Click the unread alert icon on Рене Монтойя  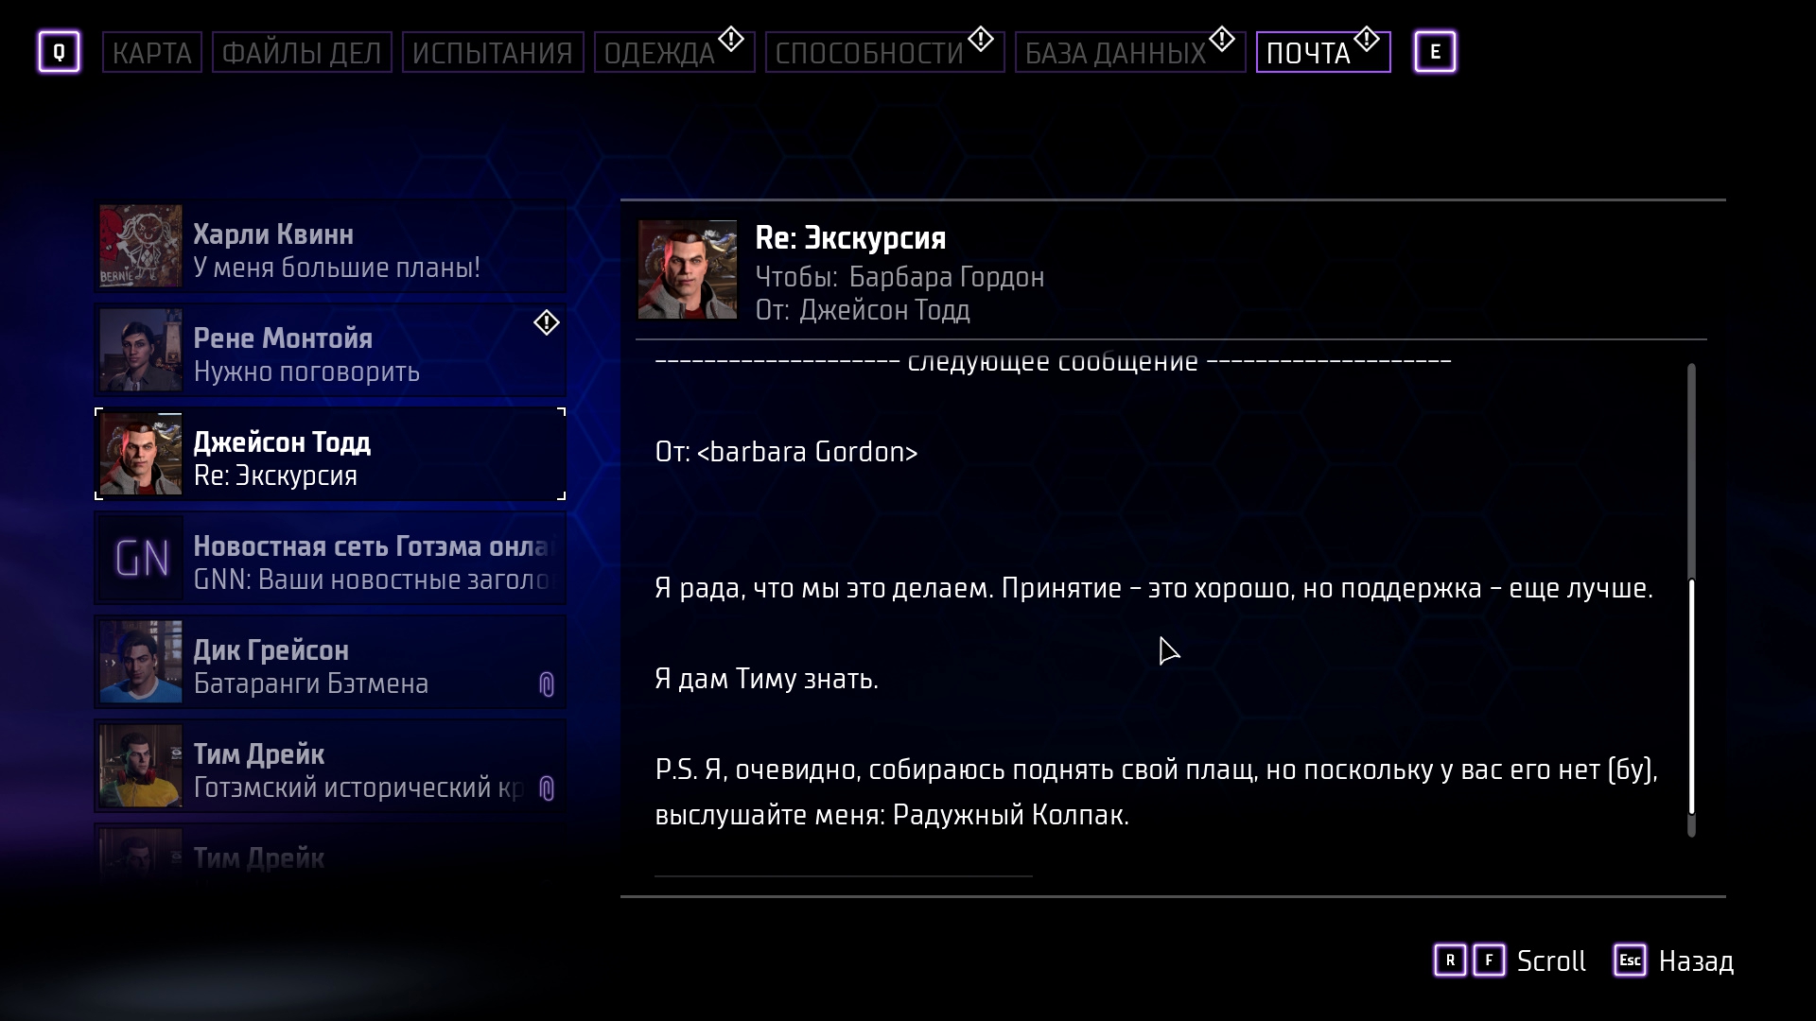pyautogui.click(x=547, y=323)
